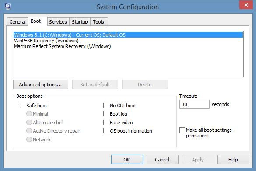Confirm changes with the OK button
Viewport: 256px width, 171px height.
(x=127, y=160)
